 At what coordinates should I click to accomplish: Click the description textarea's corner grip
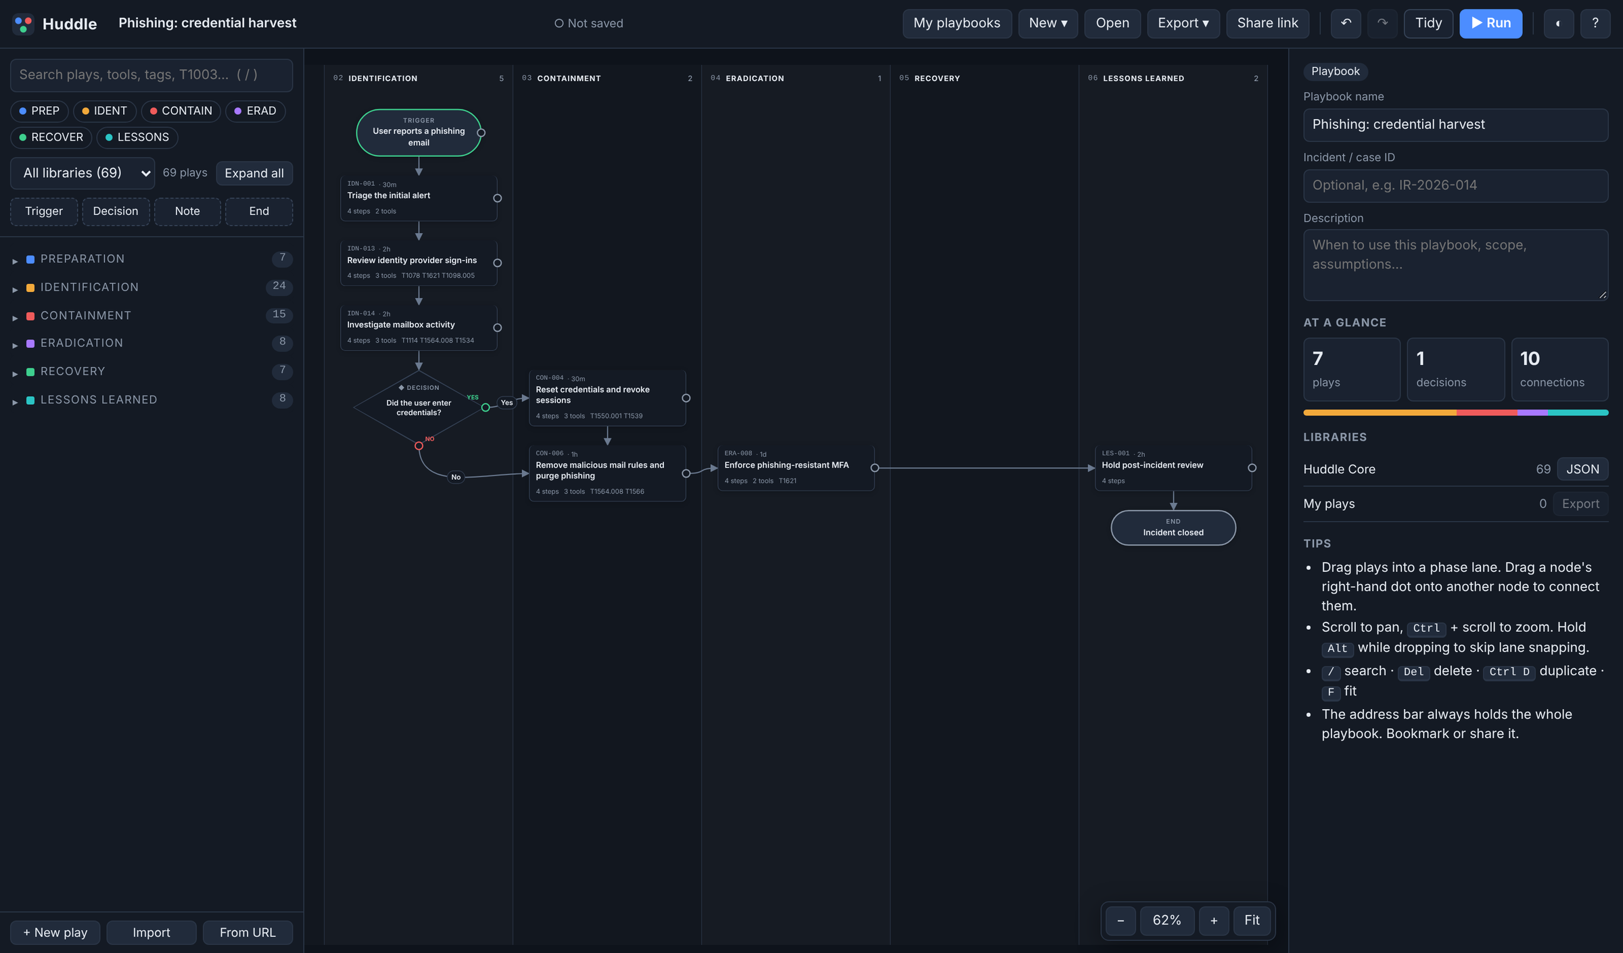pos(1602,295)
